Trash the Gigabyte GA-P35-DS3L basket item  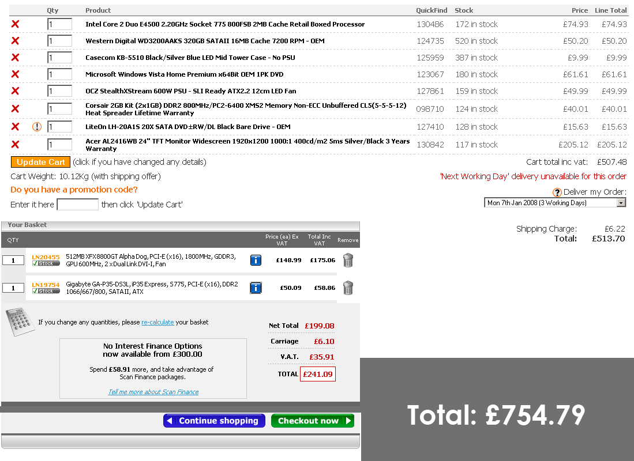tap(348, 288)
